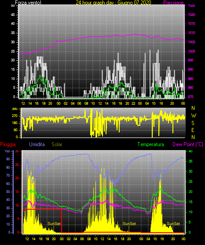Click the '1015' pressure axis value
This screenshot has width=205, height=245.
pos(191,23)
